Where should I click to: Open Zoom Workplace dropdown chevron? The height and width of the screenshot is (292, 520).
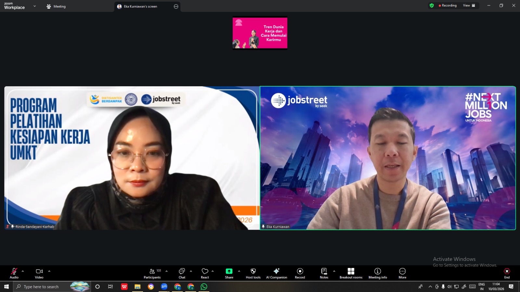(35, 6)
